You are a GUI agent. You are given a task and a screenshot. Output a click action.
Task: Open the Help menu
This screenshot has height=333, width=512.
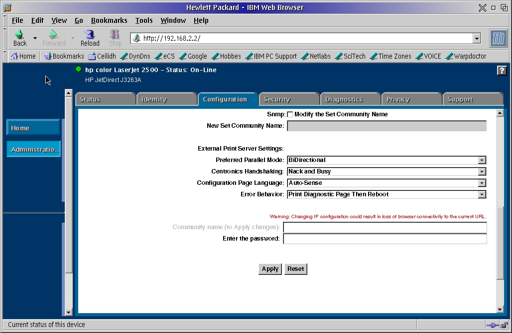(x=201, y=20)
